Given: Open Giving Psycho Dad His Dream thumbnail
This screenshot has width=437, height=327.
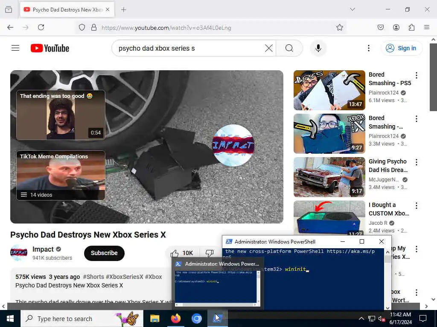Looking at the screenshot, I should 329,177.
